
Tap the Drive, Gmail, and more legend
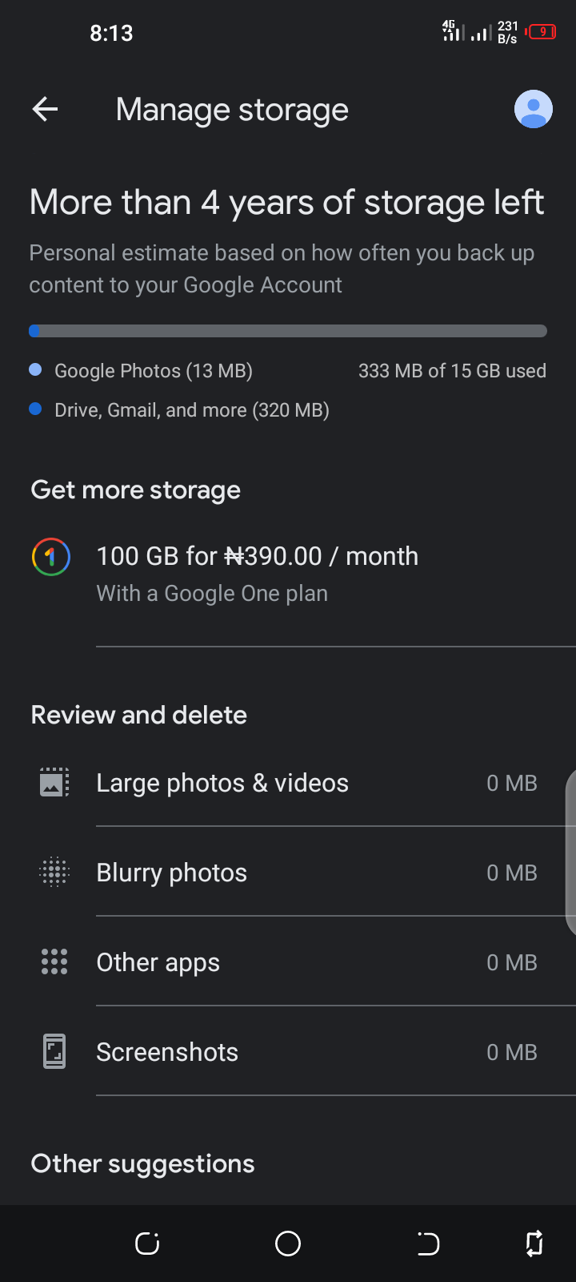(x=179, y=410)
